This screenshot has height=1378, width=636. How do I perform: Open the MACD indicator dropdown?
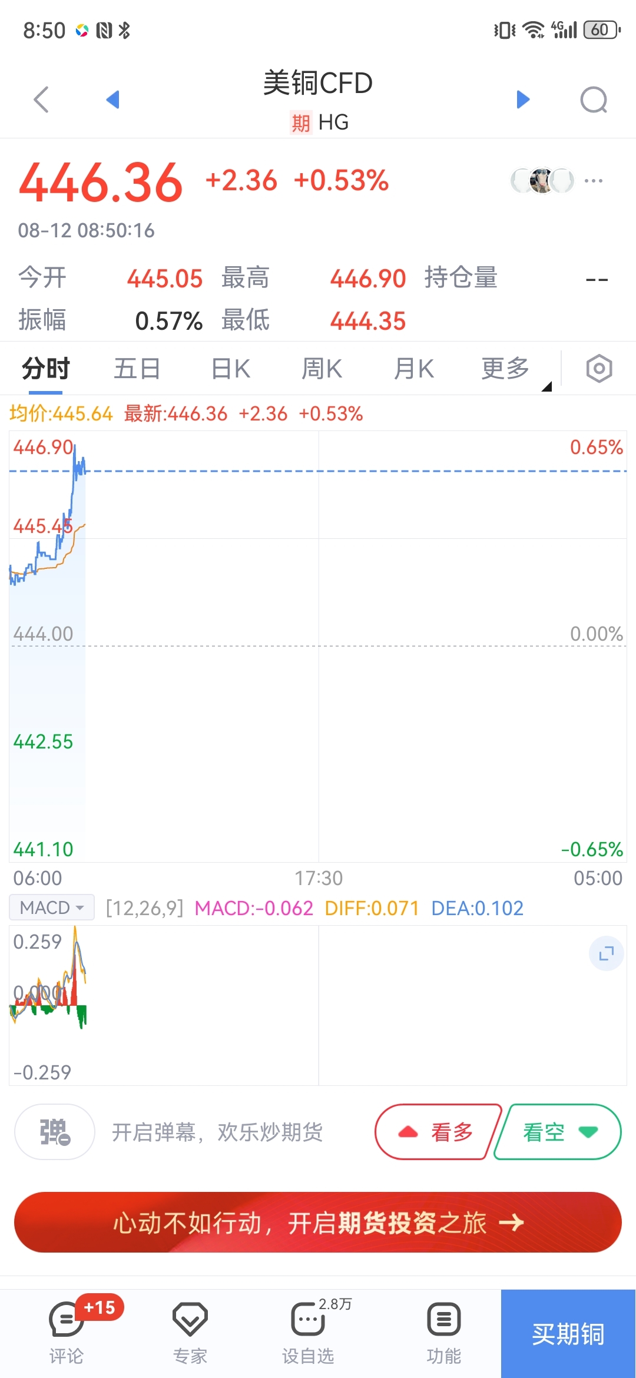pyautogui.click(x=52, y=907)
